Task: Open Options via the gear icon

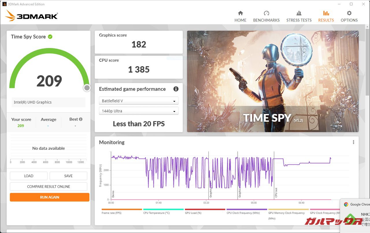Action: tap(349, 13)
